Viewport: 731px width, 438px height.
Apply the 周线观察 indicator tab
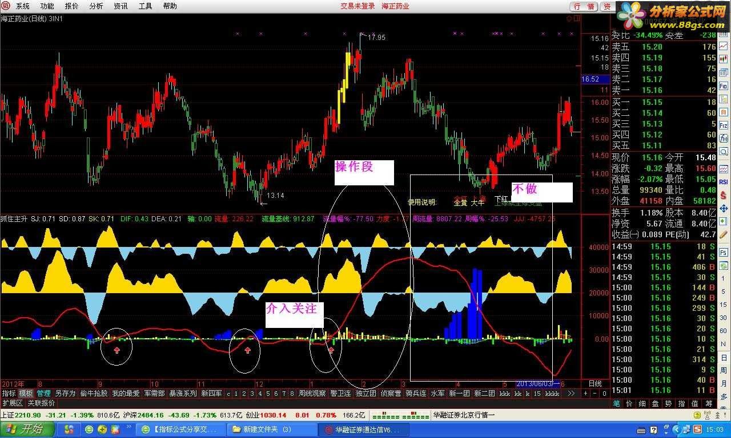click(312, 394)
